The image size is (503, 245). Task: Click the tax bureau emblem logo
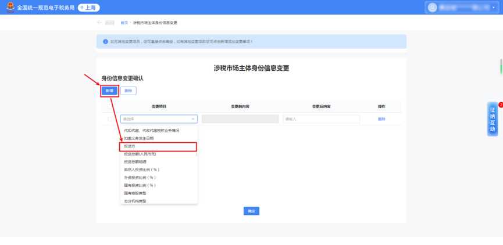(10, 7)
